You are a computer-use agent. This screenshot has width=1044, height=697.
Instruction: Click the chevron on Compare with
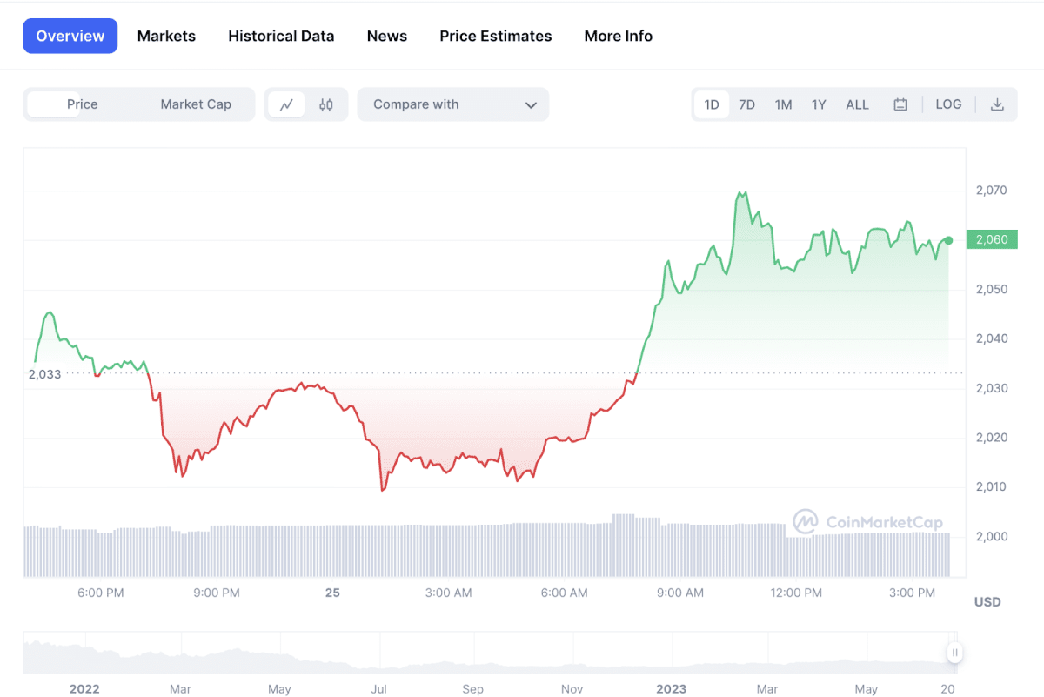[x=531, y=104]
